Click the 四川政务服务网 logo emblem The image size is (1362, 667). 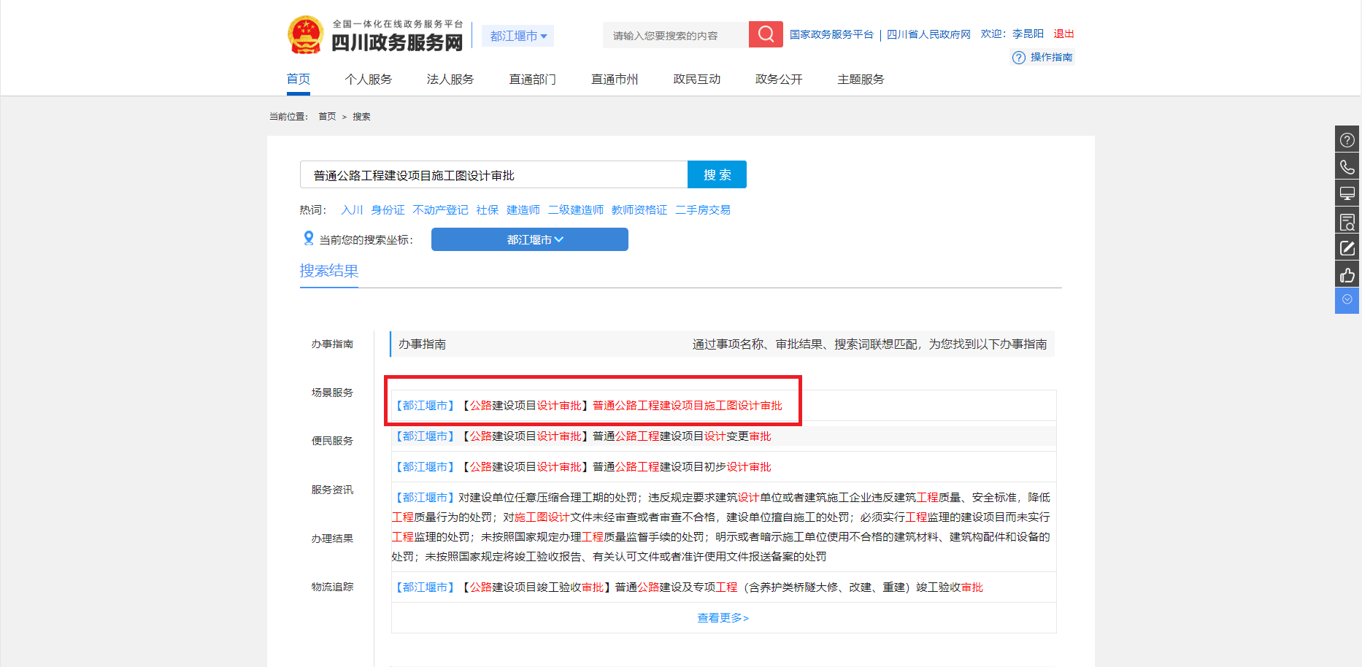coord(305,35)
